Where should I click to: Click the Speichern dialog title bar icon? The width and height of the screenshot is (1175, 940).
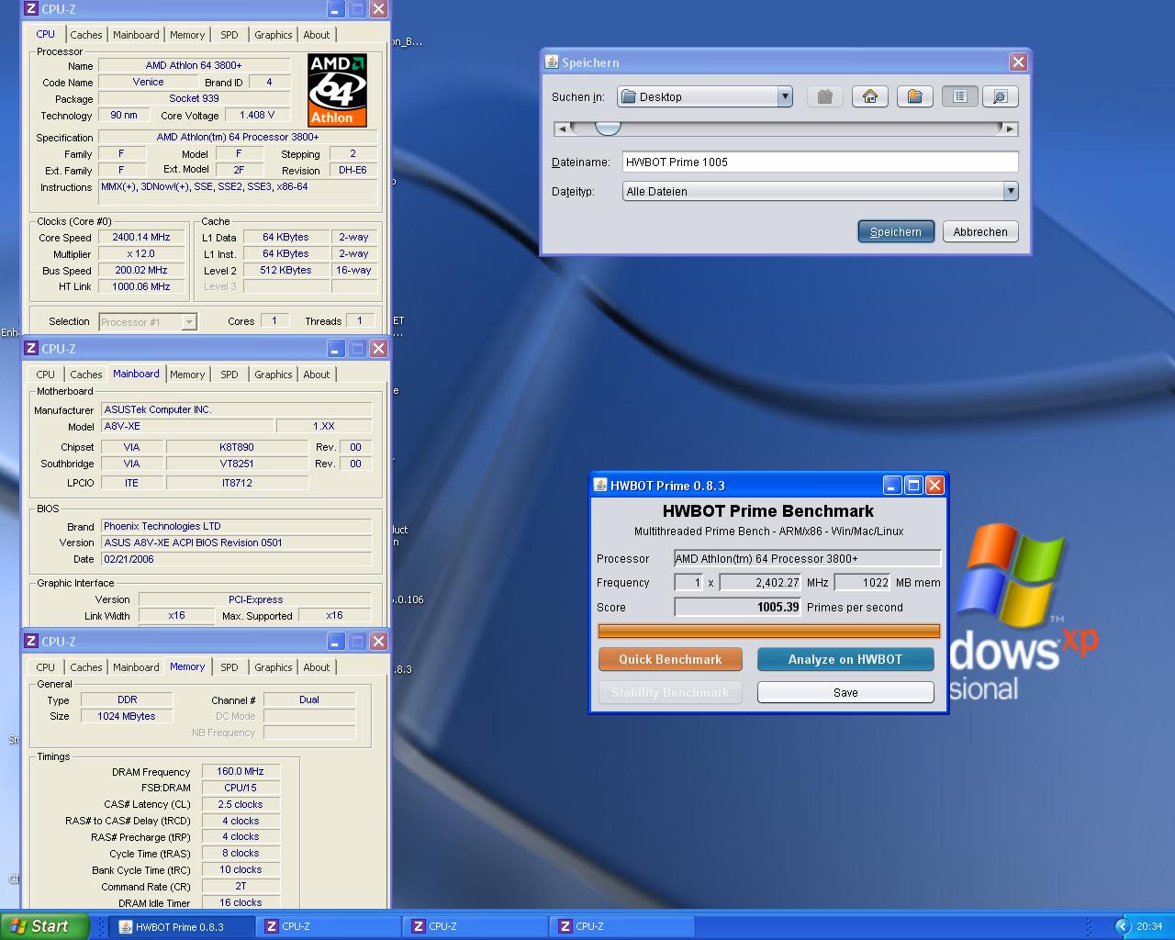[552, 62]
